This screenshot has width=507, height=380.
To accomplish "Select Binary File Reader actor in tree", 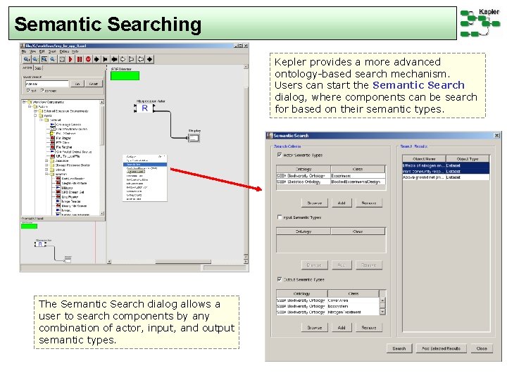I will click(x=71, y=205).
